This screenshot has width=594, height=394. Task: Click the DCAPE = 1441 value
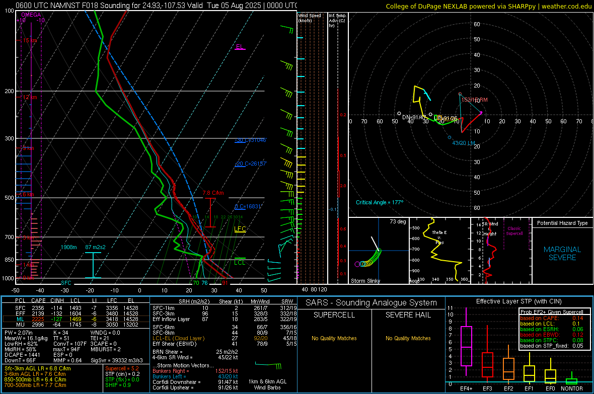(x=22, y=355)
